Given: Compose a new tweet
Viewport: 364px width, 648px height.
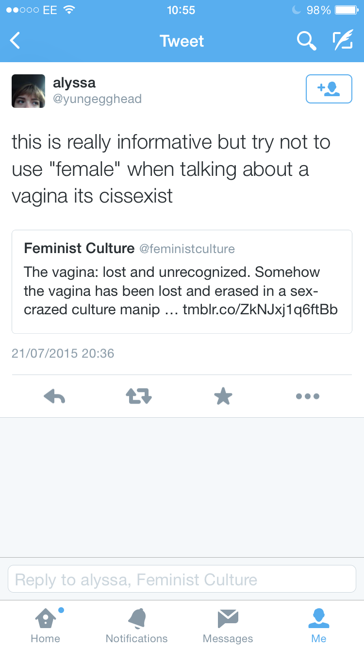Looking at the screenshot, I should tap(342, 41).
